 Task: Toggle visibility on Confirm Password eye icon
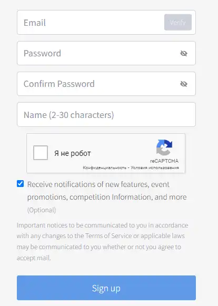(184, 84)
